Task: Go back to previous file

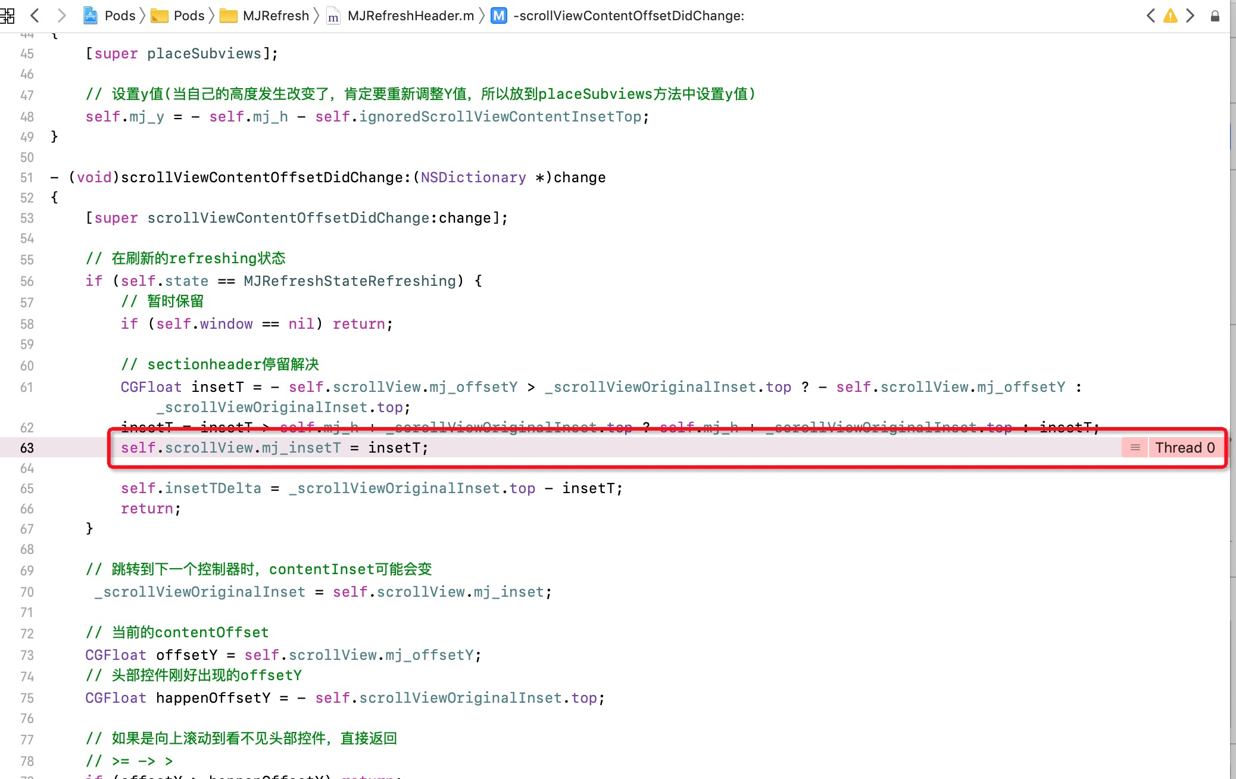Action: (35, 15)
